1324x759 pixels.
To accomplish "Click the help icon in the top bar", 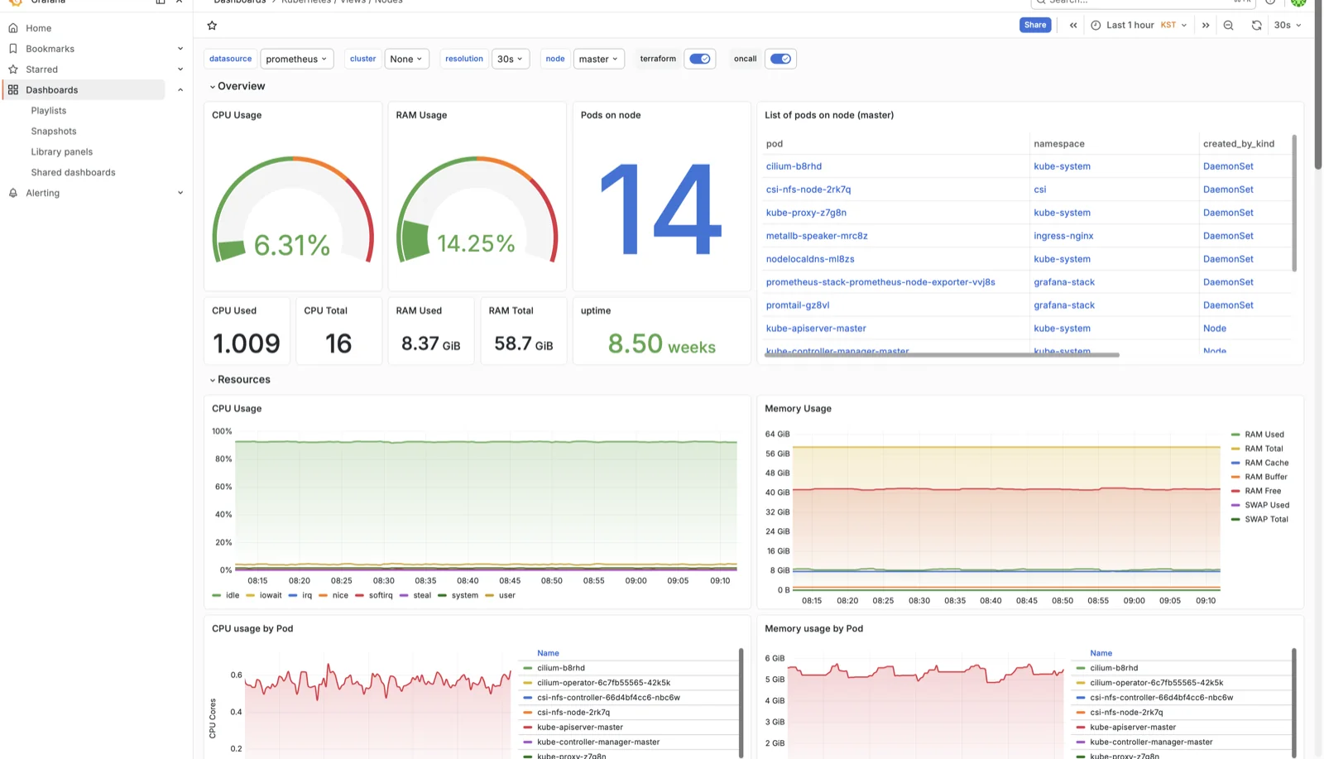I will click(x=1270, y=2).
